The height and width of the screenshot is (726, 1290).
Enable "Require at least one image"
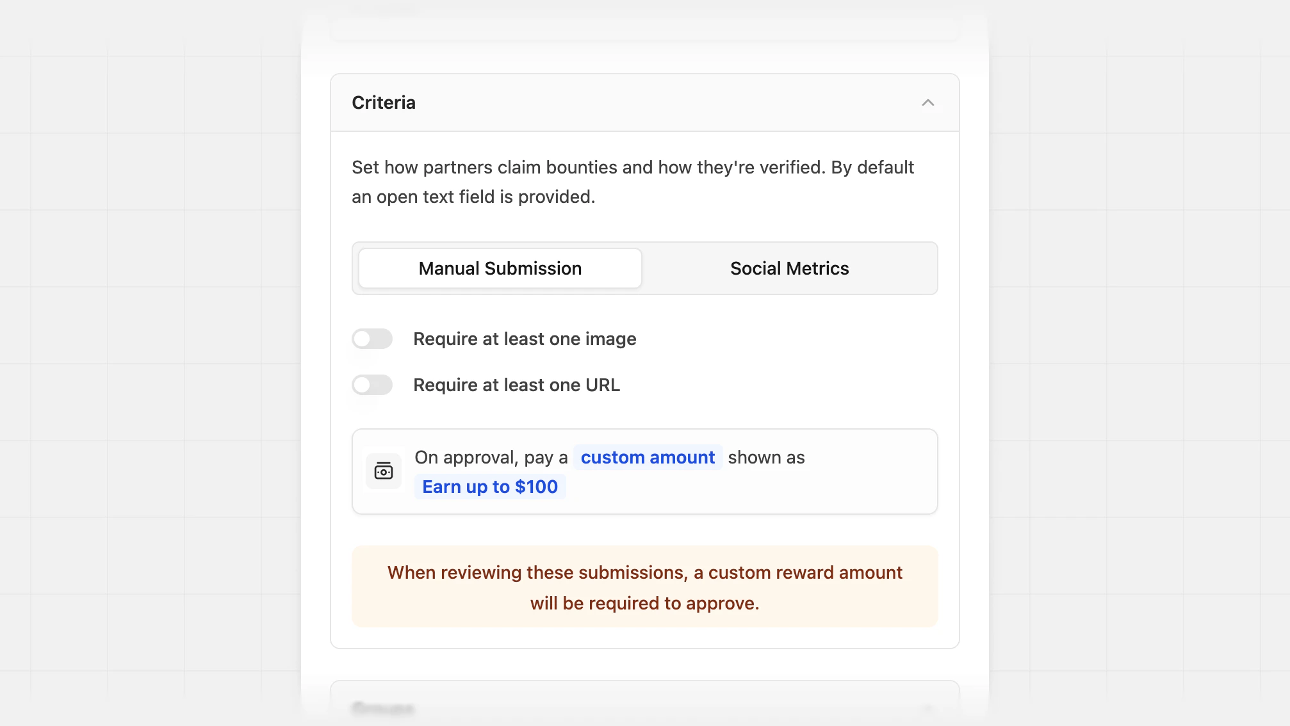371,339
